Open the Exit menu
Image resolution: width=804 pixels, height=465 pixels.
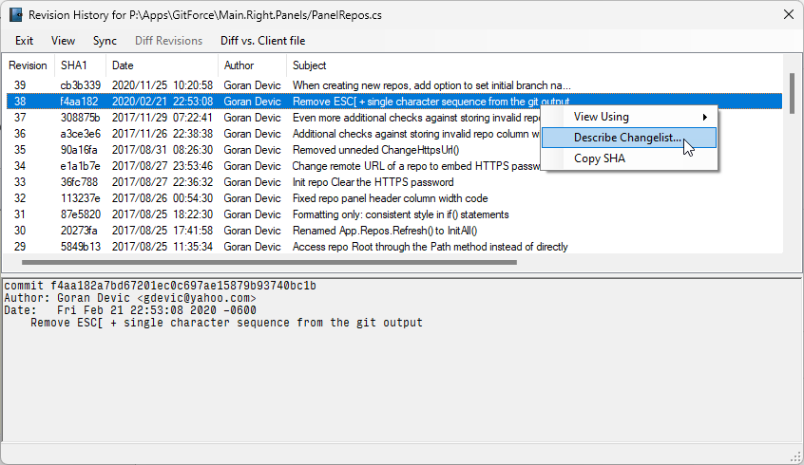click(x=24, y=41)
